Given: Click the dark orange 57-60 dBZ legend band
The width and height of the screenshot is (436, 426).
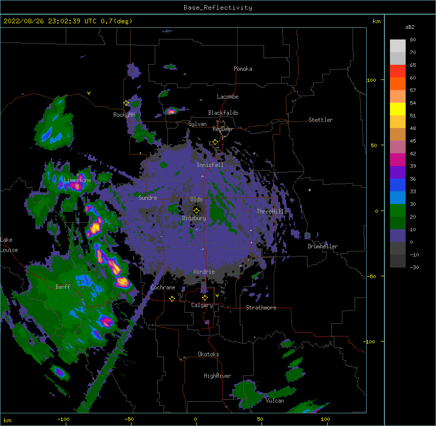Looking at the screenshot, I should 398,83.
